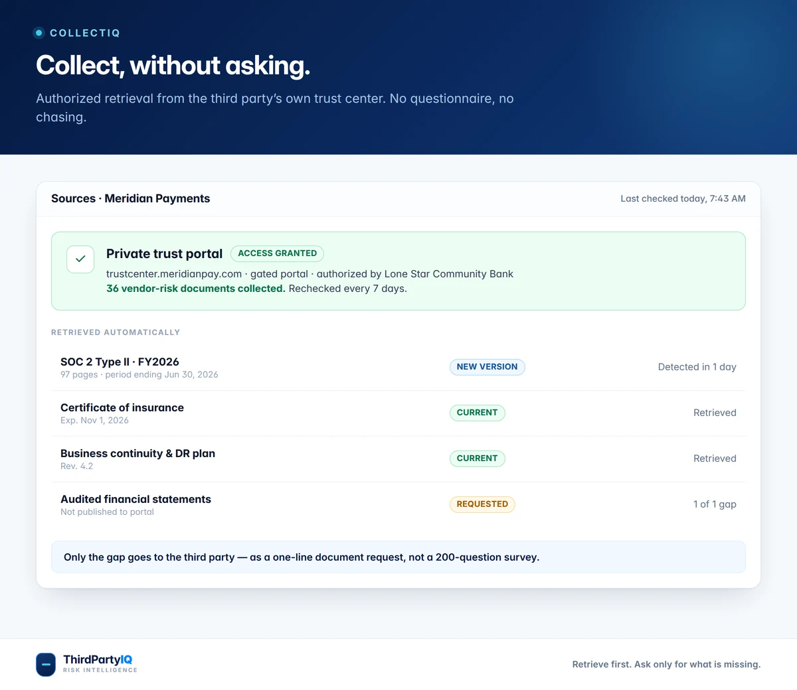Click 'Retrieve first. Ask only for what is missing.'
Screen dimensions: 797x690
(666, 664)
